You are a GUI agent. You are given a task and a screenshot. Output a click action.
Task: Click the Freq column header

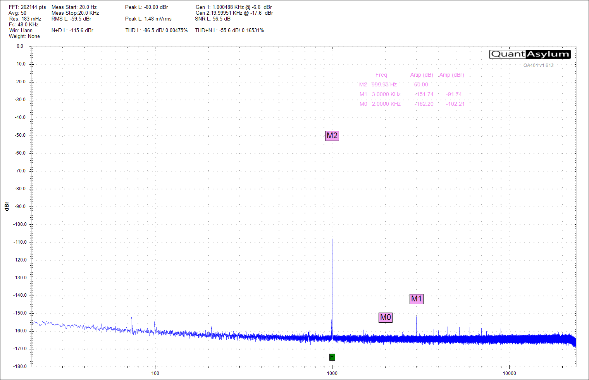click(381, 75)
